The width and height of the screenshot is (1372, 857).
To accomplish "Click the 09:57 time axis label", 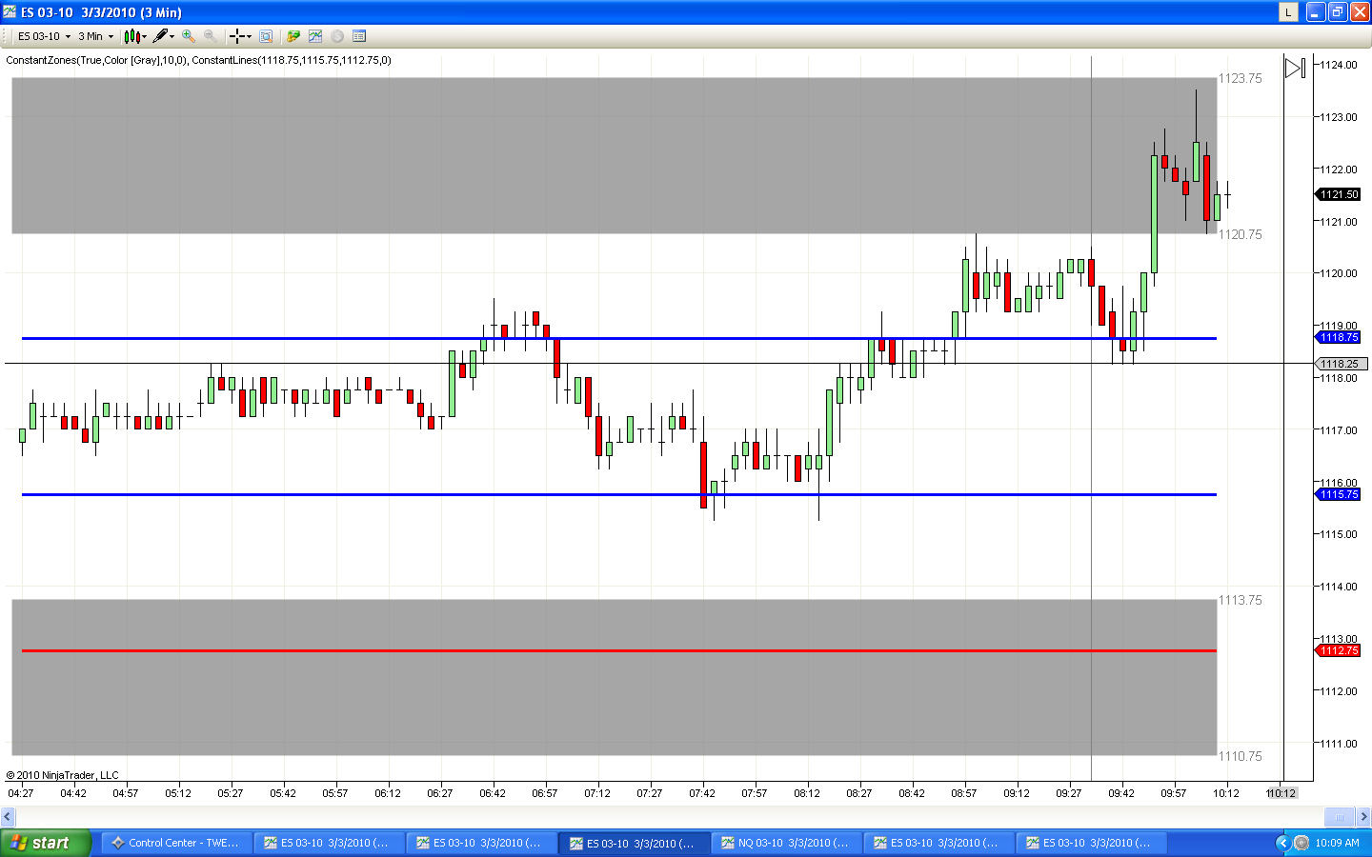I will 1174,793.
